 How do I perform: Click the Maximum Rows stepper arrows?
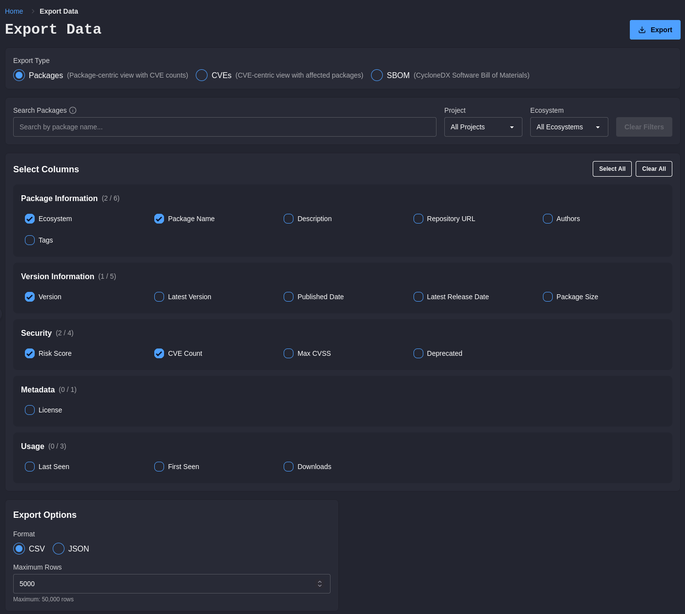point(320,584)
